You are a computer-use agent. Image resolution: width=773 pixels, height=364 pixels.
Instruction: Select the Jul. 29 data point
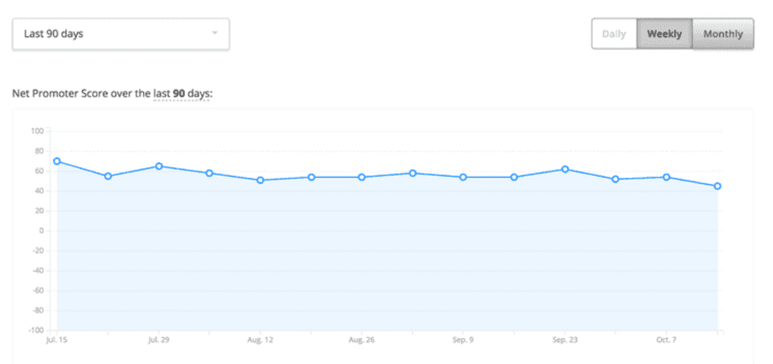click(x=159, y=166)
